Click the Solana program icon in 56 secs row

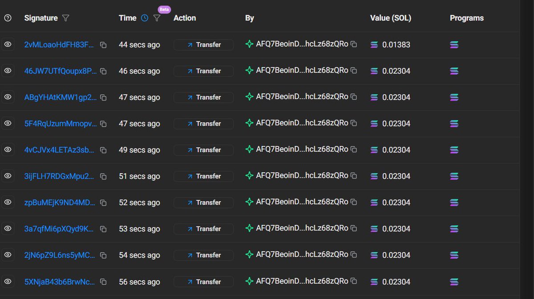(454, 281)
